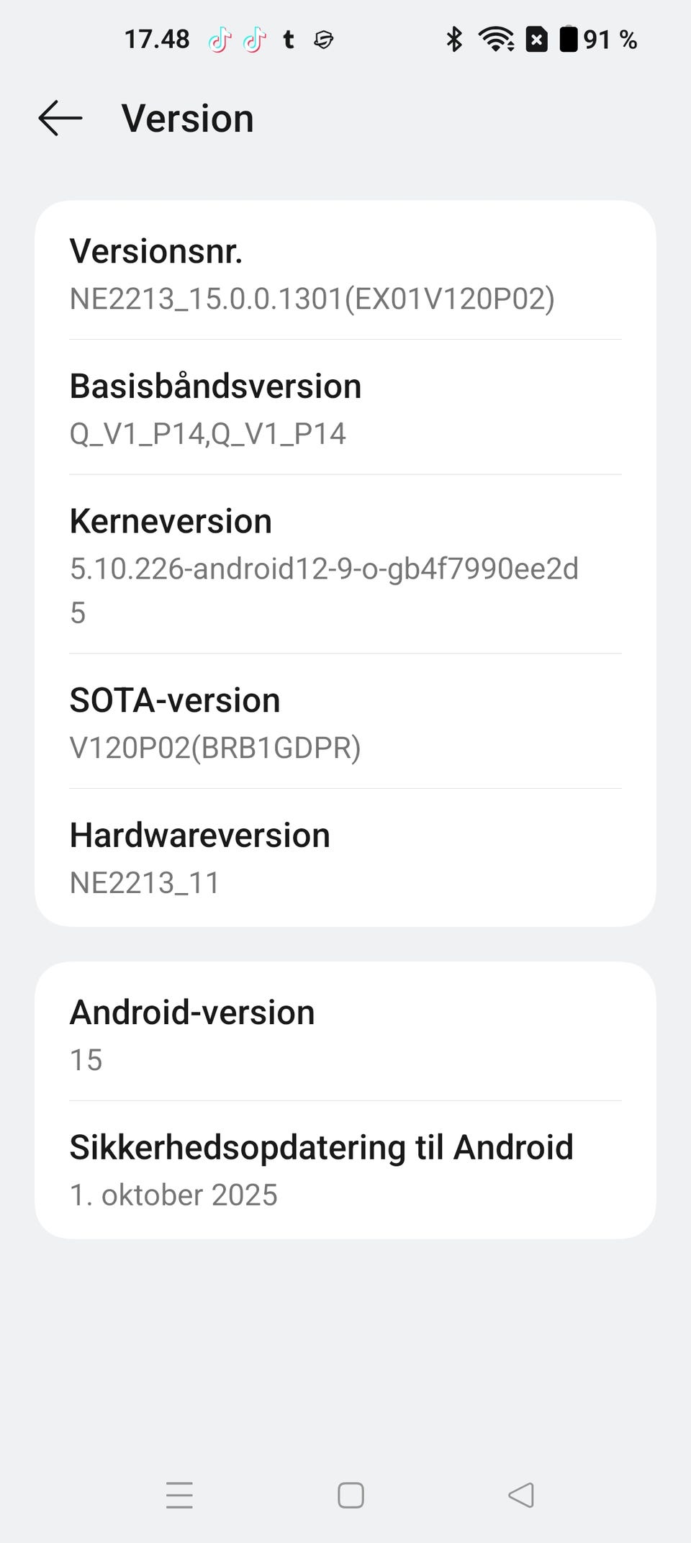This screenshot has width=691, height=1543.
Task: Tap the clock showing 17.48
Action: click(x=157, y=39)
